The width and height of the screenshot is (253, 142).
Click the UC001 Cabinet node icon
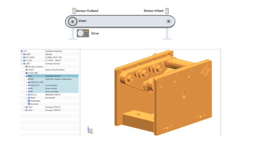coord(24,54)
